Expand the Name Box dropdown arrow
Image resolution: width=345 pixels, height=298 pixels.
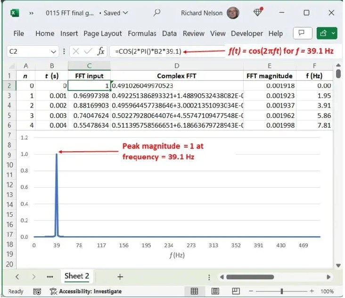(x=56, y=51)
